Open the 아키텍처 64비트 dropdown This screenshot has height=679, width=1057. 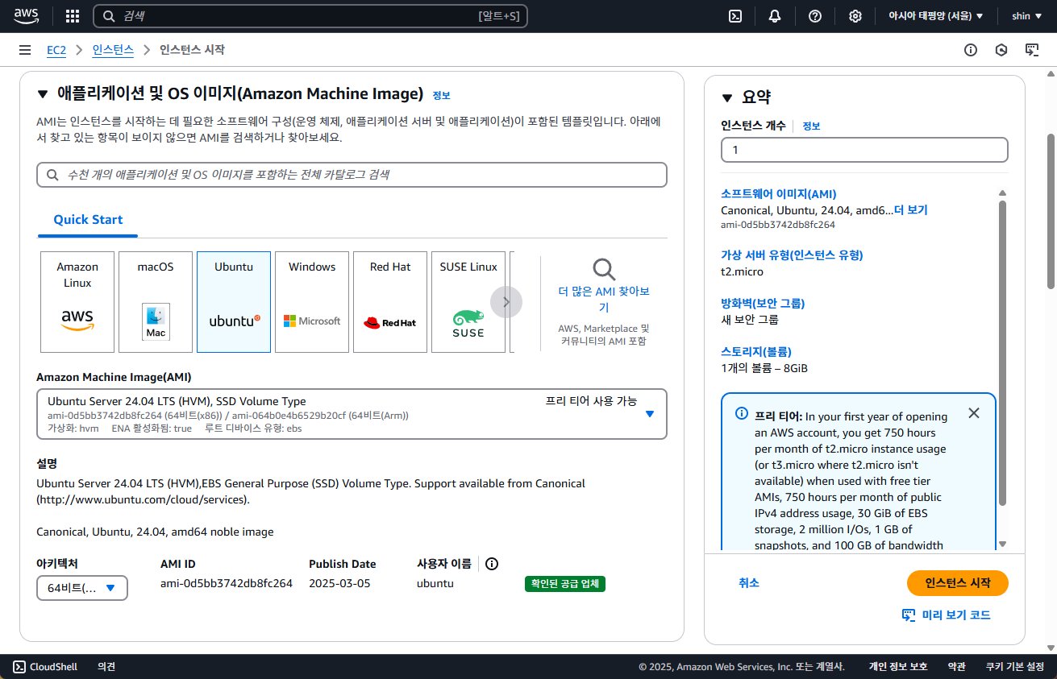[82, 588]
